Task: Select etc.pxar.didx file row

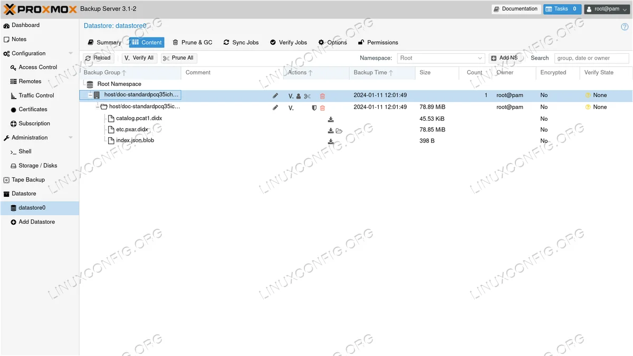Action: (356, 130)
